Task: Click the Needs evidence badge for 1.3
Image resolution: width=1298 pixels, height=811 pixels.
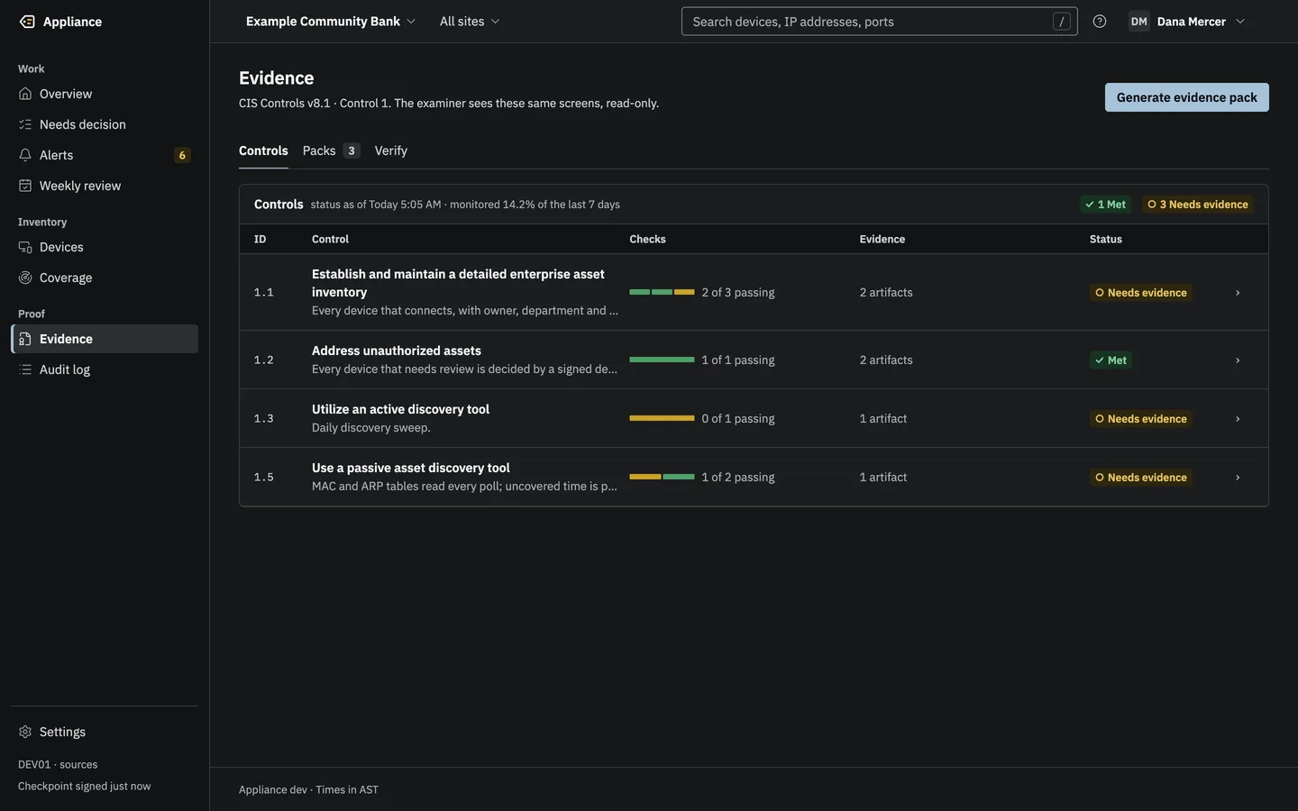Action: [x=1140, y=419]
